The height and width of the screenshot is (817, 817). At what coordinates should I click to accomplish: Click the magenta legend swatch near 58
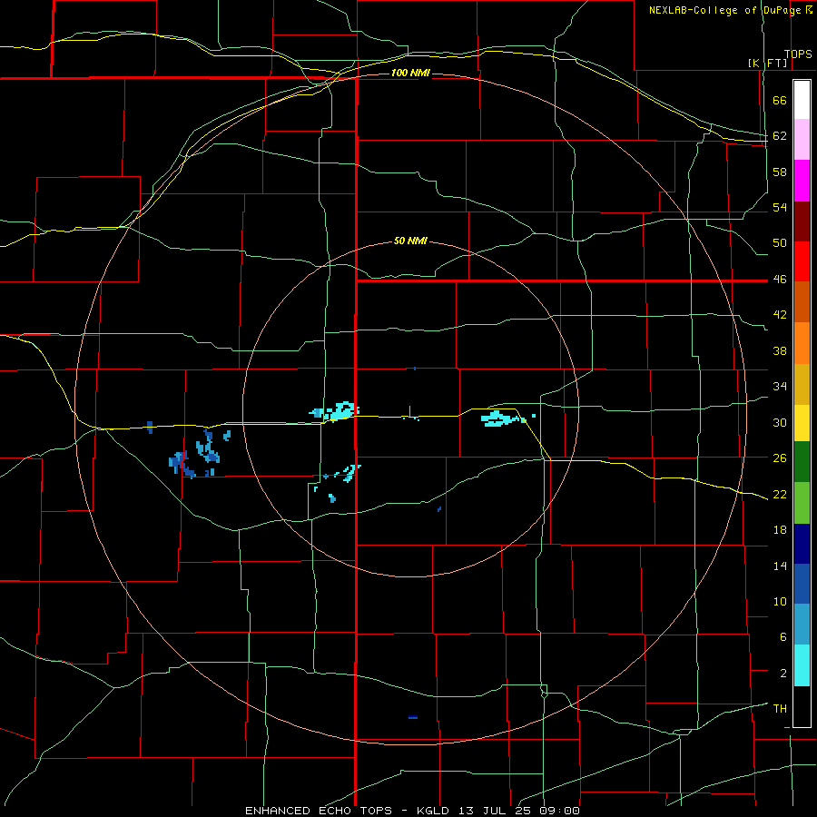802,181
